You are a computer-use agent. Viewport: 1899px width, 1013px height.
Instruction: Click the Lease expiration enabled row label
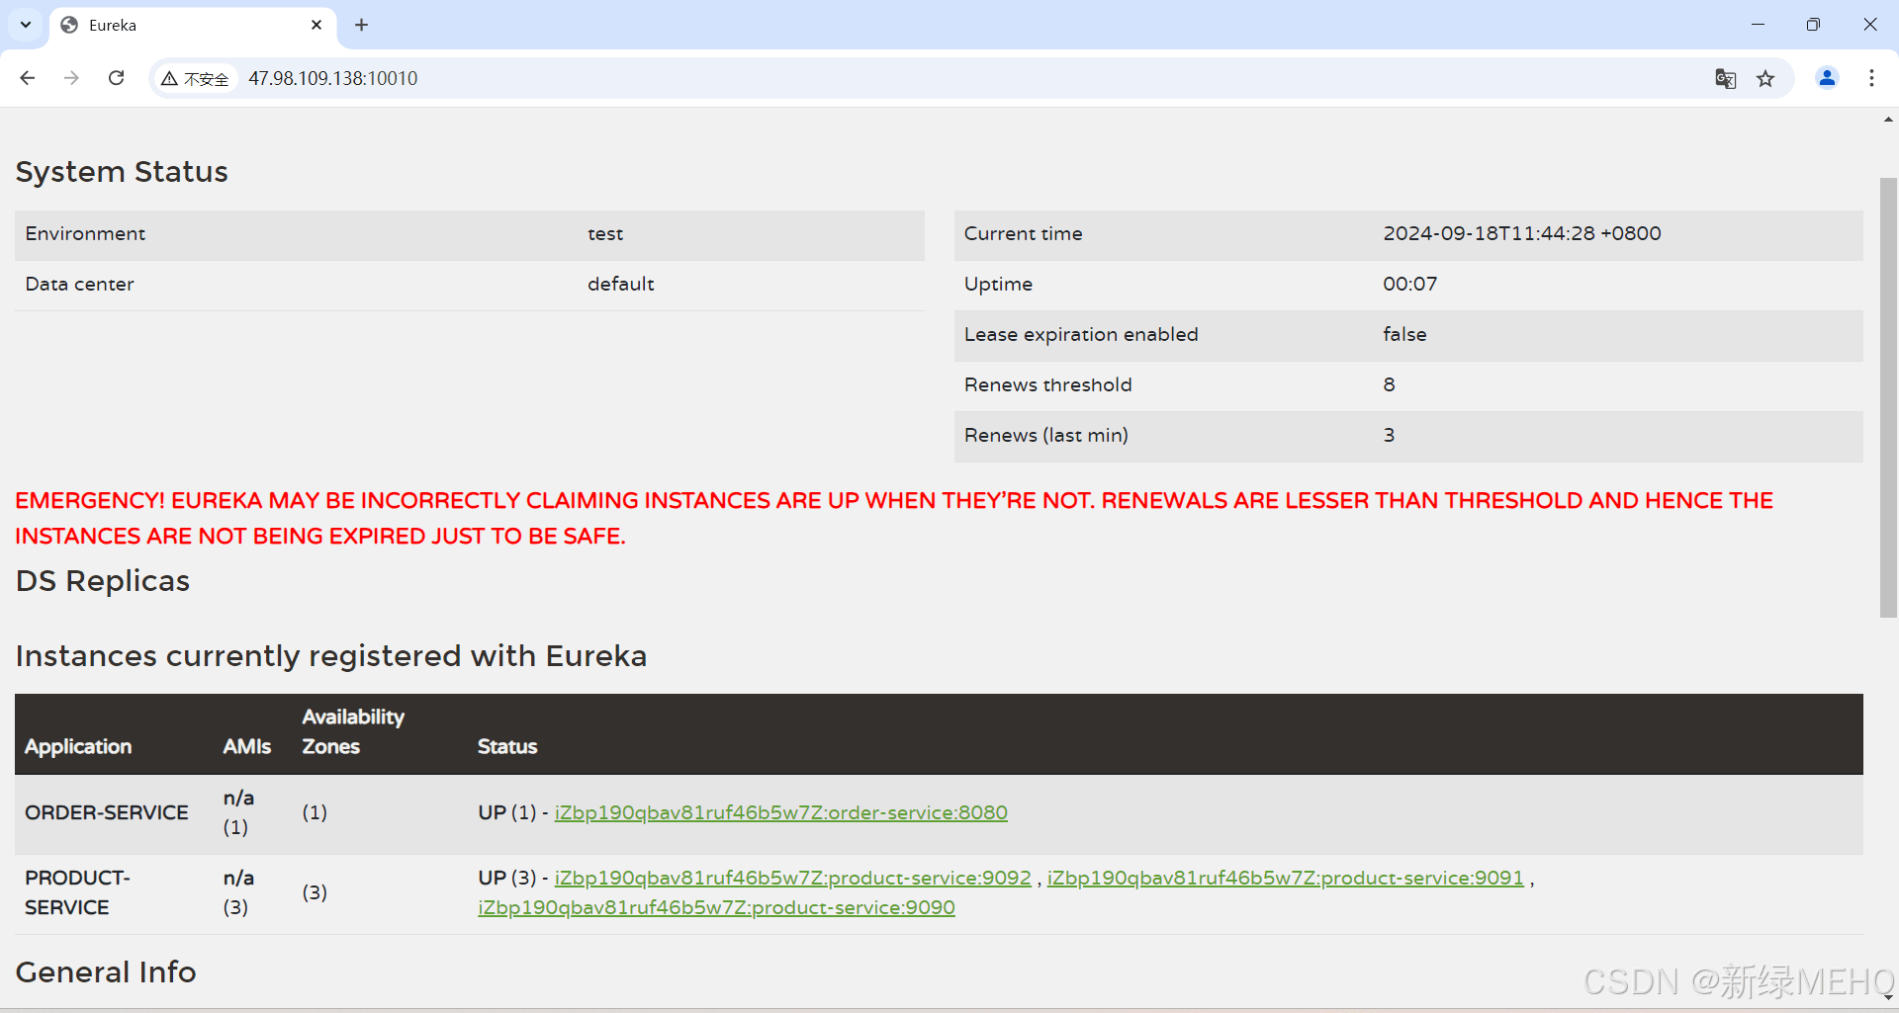[x=1081, y=334]
